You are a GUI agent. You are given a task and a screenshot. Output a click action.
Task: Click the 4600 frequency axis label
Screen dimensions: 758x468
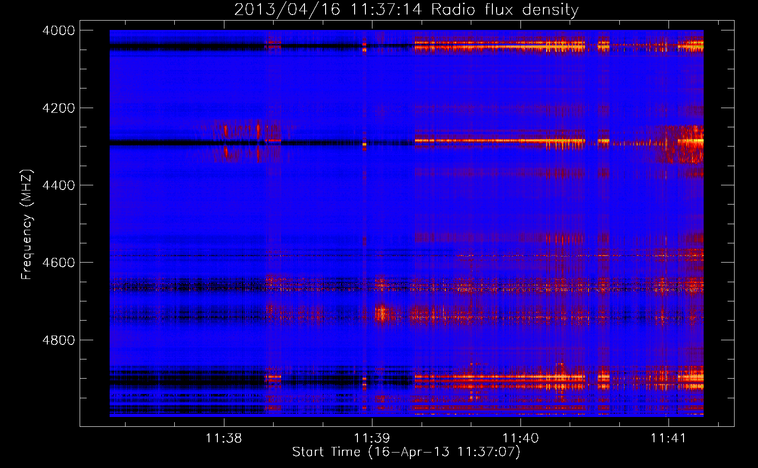[x=59, y=263]
